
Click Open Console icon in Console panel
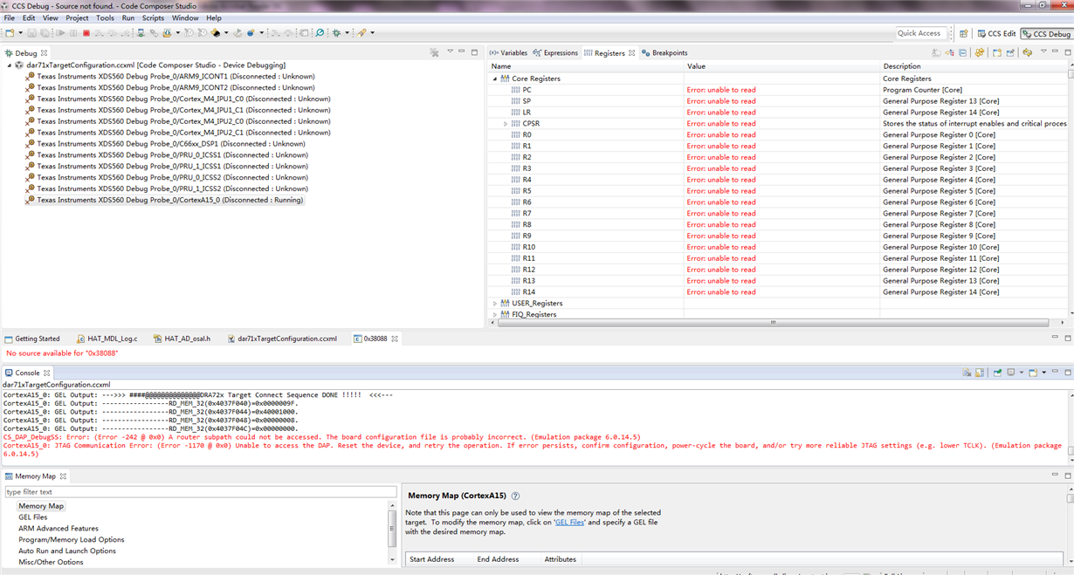[1033, 373]
